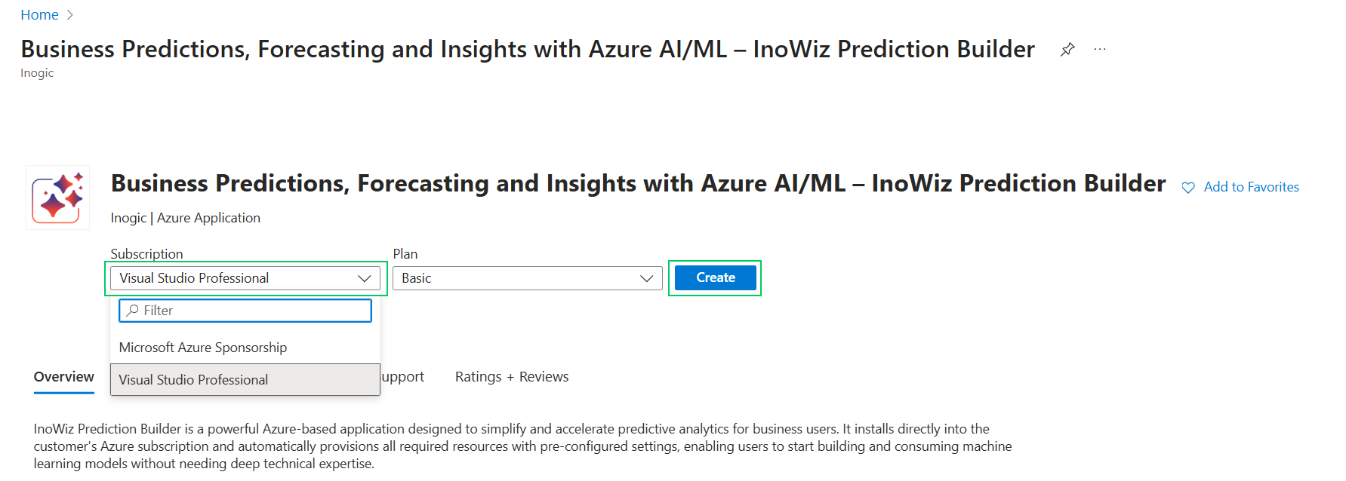
Task: Click the InoWiz Prediction Builder logo
Action: 57,198
